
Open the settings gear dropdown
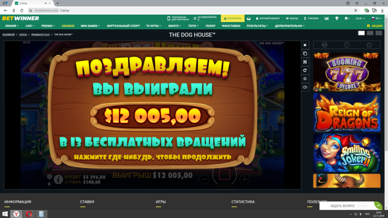[x=347, y=18]
